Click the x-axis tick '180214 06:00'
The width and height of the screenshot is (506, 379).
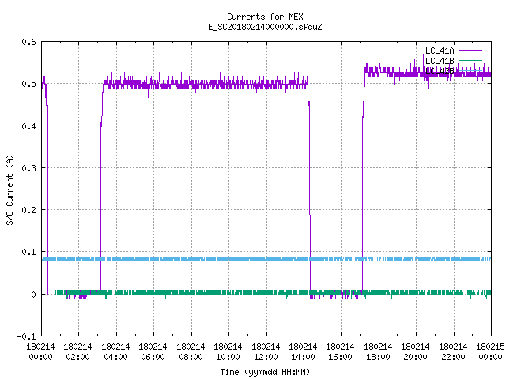pos(153,352)
